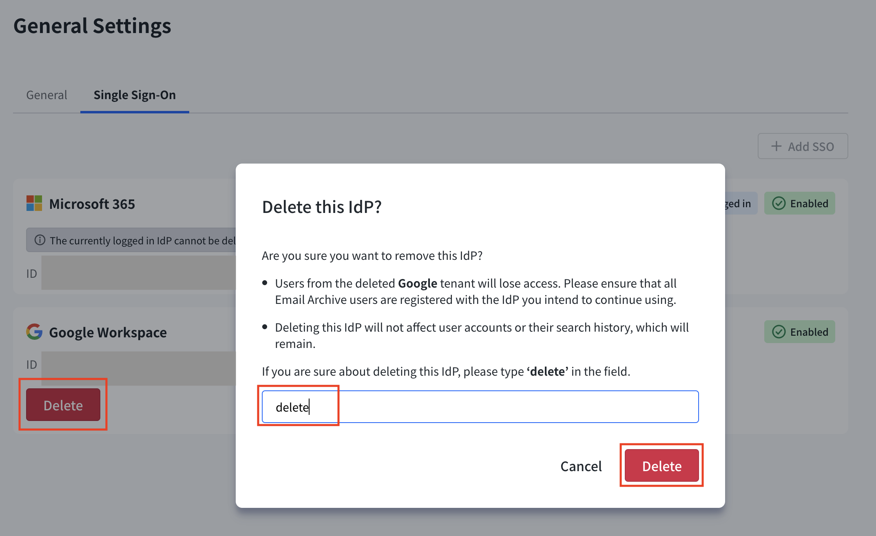Click 'Are you sure you want to remove' text
Image resolution: width=876 pixels, height=536 pixels.
point(372,255)
